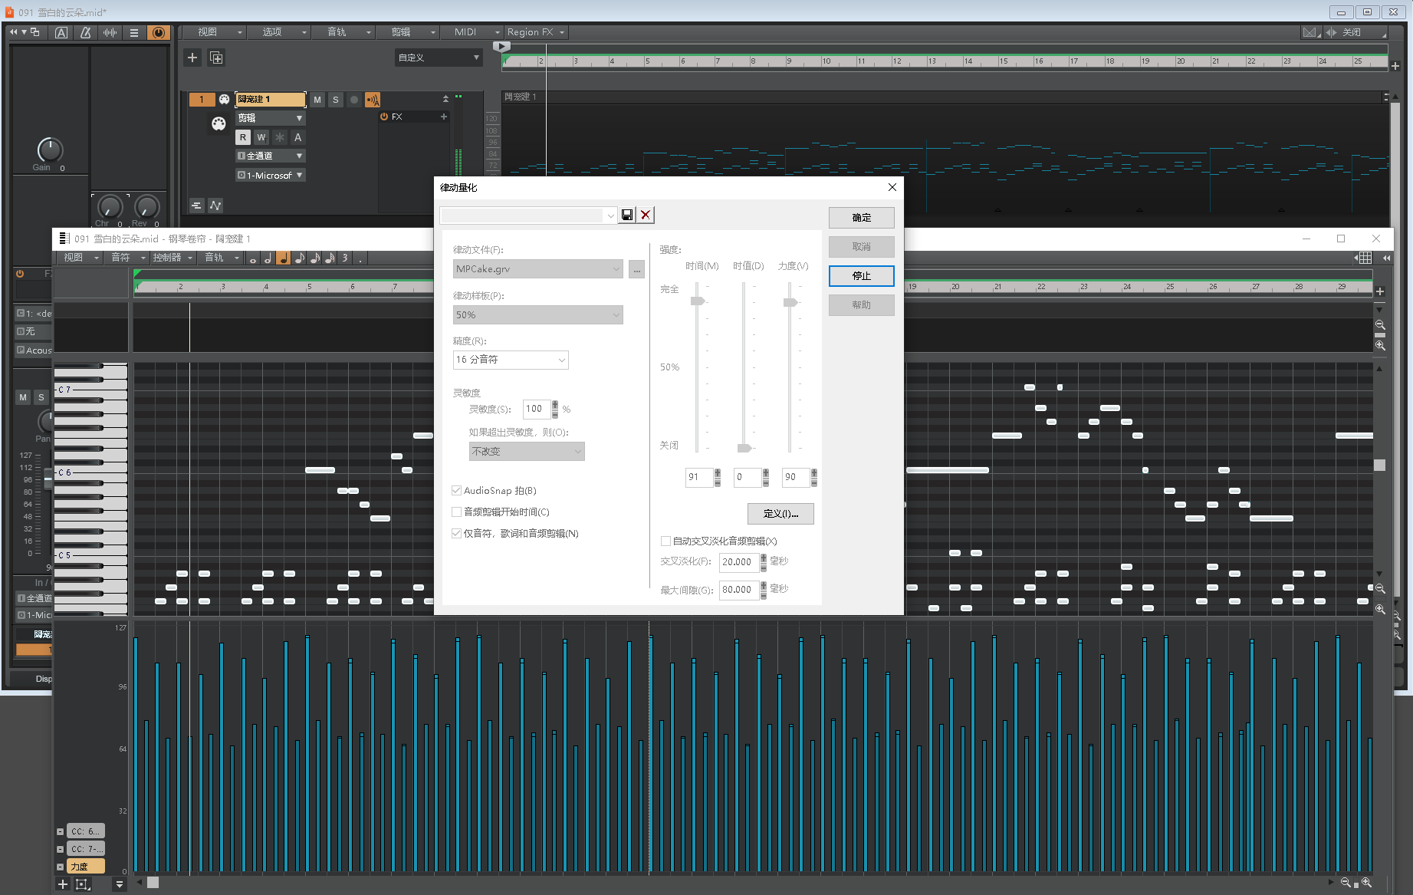
Task: Open the 1-Microsof output dropdown on track 1
Action: pos(270,176)
